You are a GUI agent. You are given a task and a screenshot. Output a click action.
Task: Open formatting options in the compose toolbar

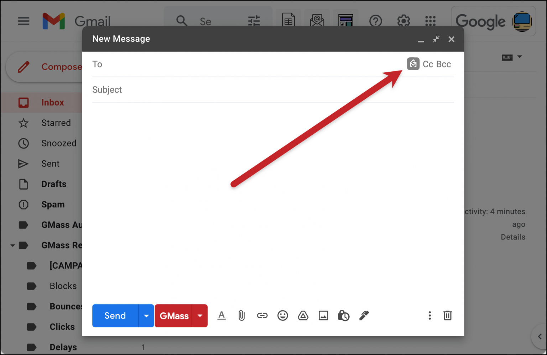[x=222, y=315]
